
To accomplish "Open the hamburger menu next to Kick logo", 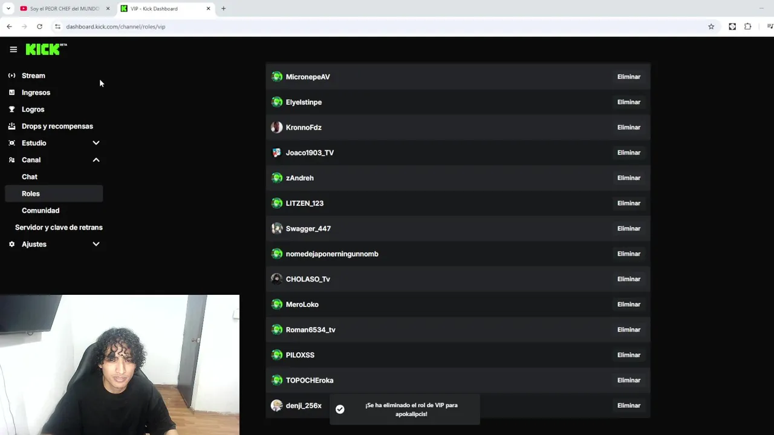I will (13, 50).
